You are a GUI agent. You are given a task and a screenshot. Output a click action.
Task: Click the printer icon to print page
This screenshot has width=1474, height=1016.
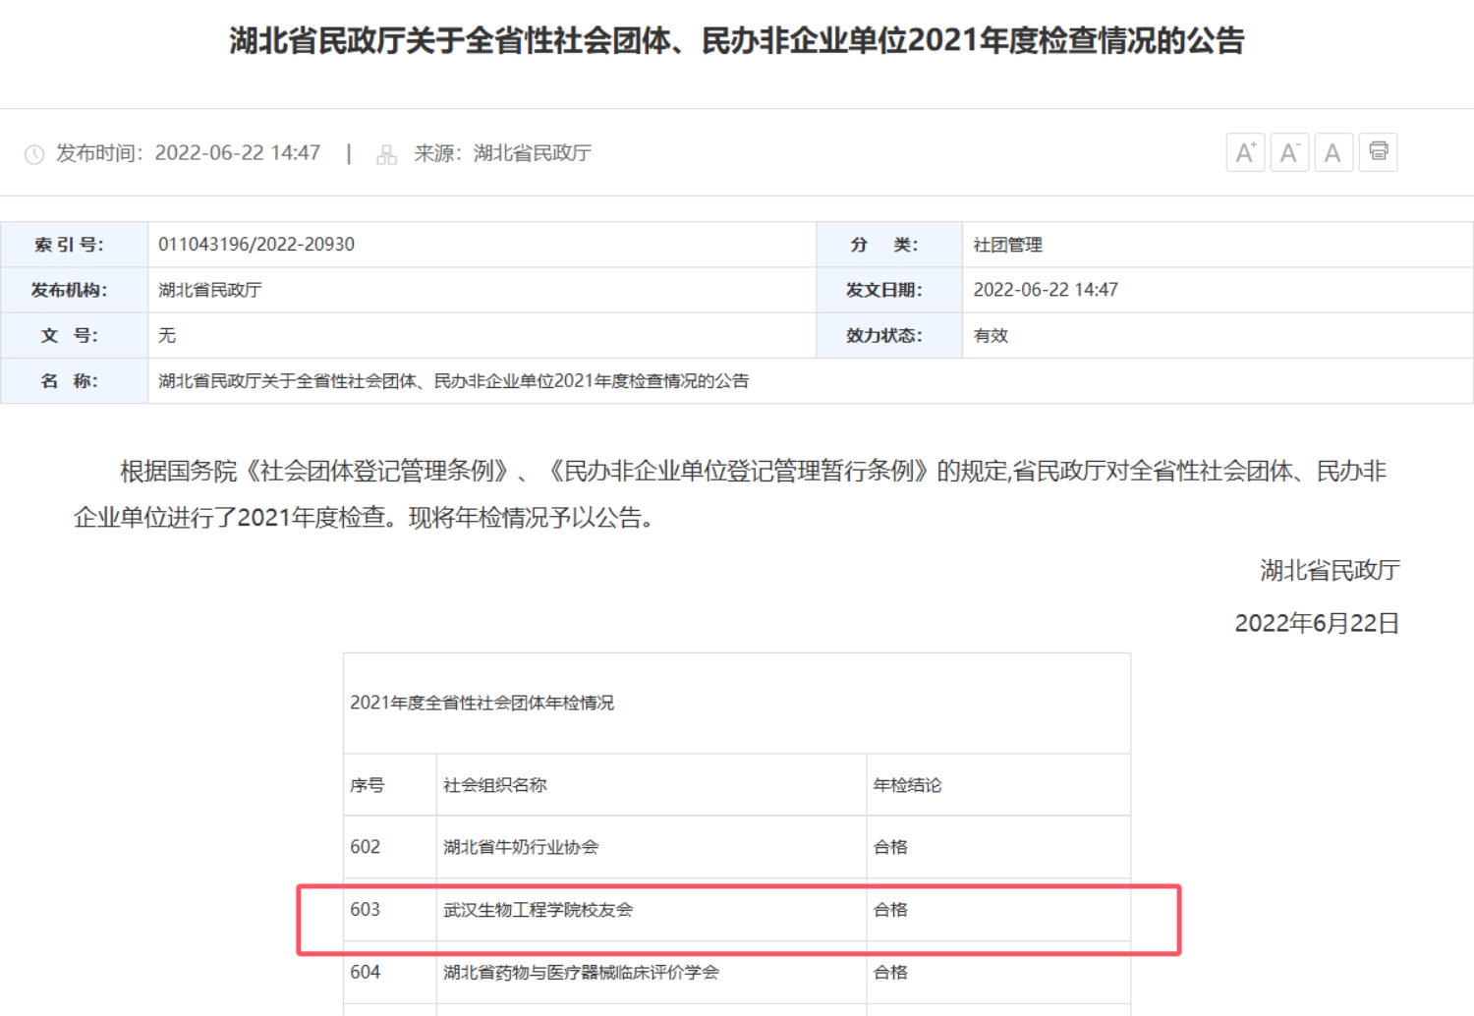[1379, 151]
